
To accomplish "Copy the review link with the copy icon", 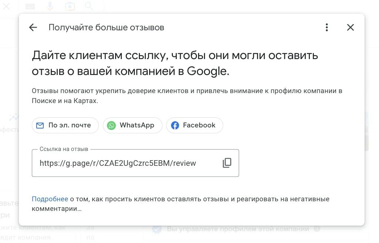I will tap(227, 163).
